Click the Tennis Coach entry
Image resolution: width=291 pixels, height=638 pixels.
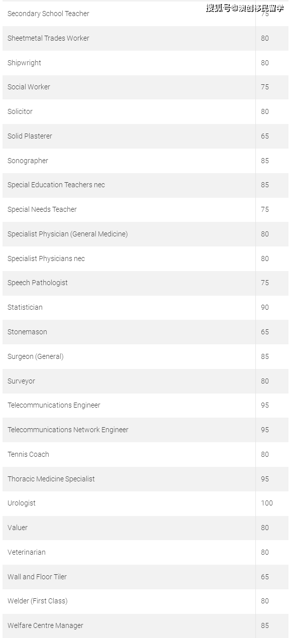click(x=145, y=454)
